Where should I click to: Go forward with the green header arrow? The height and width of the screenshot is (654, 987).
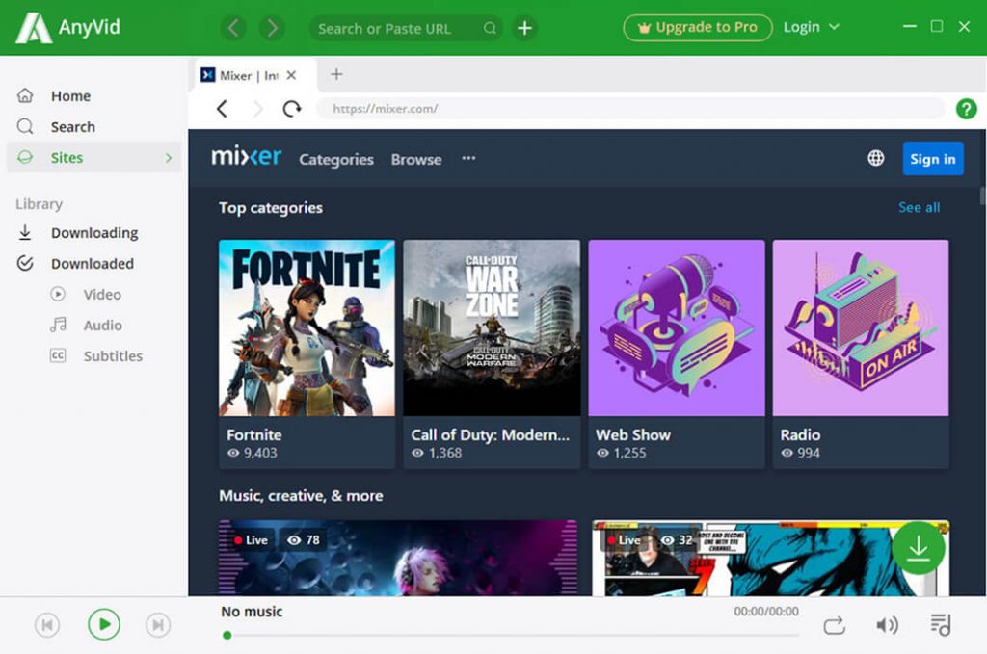(272, 28)
